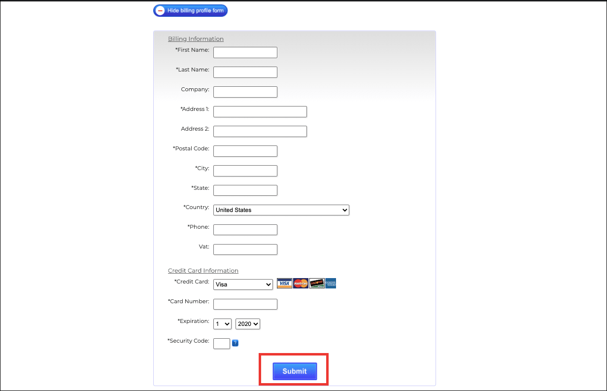Select the Address 1 text box

coord(260,111)
